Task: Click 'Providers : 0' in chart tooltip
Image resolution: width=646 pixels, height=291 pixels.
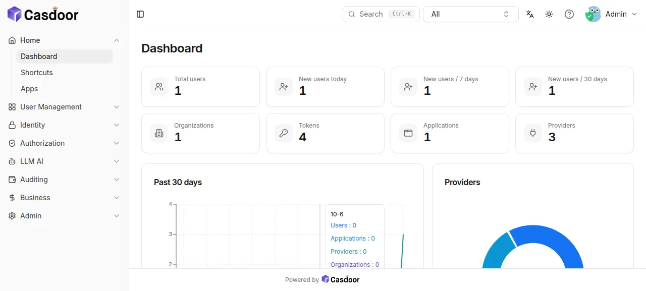Action: coord(349,252)
